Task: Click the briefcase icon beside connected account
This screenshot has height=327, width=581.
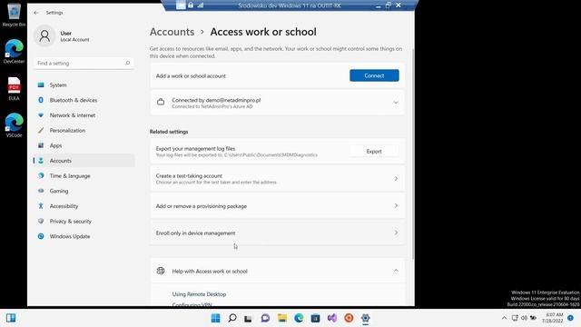Action: [x=161, y=102]
